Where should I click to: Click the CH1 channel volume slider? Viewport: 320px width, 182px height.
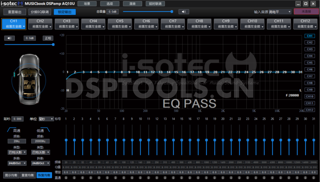(x=29, y=44)
